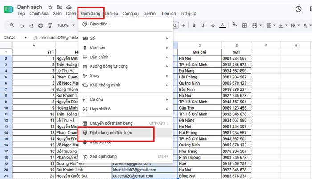The width and height of the screenshot is (312, 179).
Task: Choose Xóa định dạng
Action: [x=126, y=157]
